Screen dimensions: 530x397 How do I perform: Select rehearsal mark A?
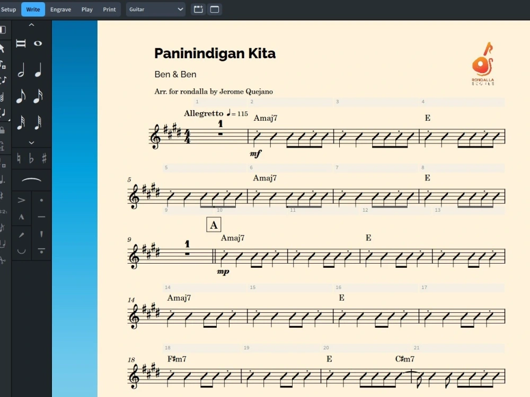click(x=214, y=225)
